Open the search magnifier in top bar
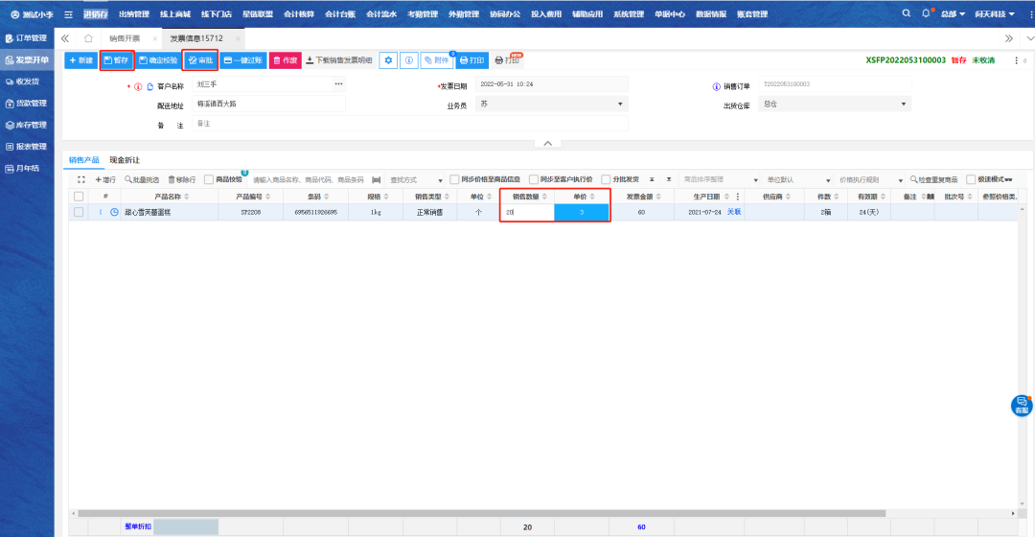The image size is (1035, 537). (x=907, y=14)
